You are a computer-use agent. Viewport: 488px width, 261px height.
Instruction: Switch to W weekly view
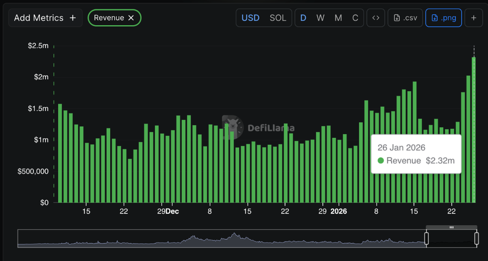(x=320, y=17)
